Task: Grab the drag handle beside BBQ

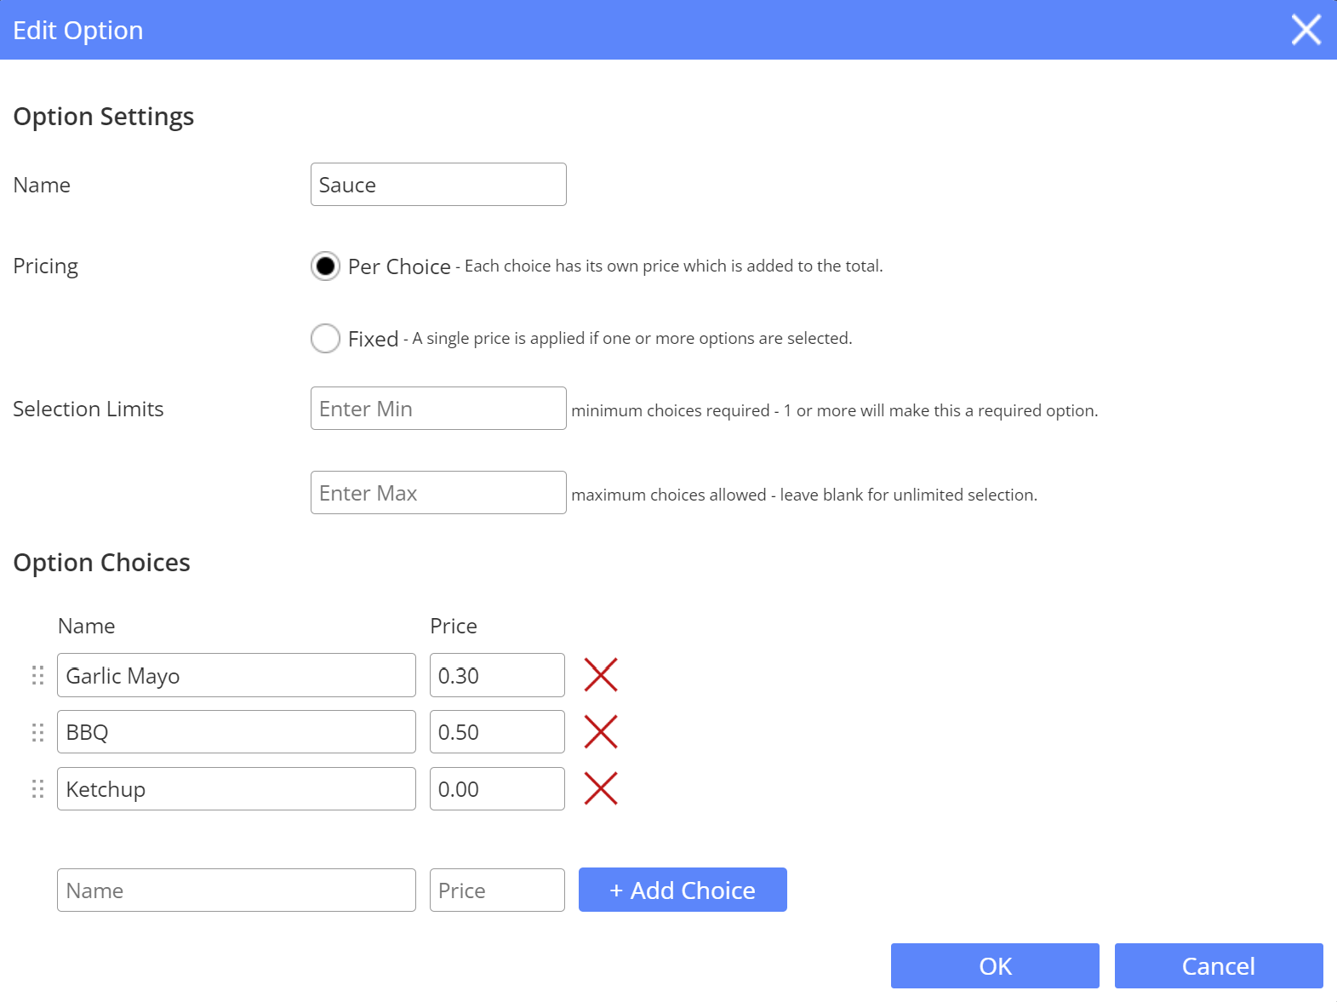Action: click(37, 731)
